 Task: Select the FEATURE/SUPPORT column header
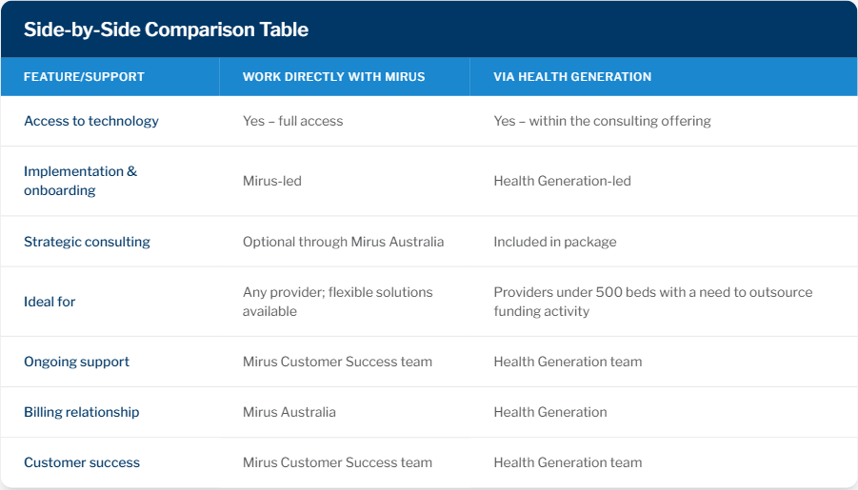[84, 77]
